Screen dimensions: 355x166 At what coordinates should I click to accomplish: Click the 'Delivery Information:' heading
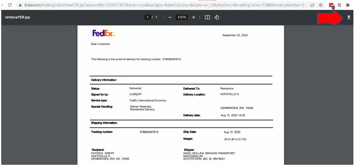click(104, 80)
